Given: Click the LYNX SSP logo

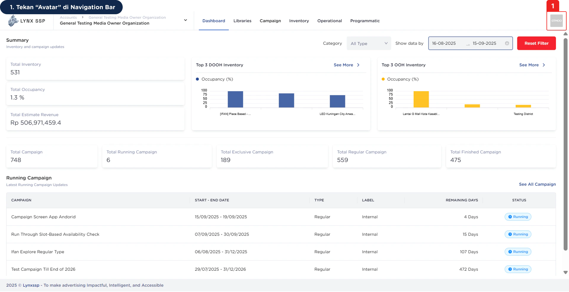Looking at the screenshot, I should (x=27, y=21).
